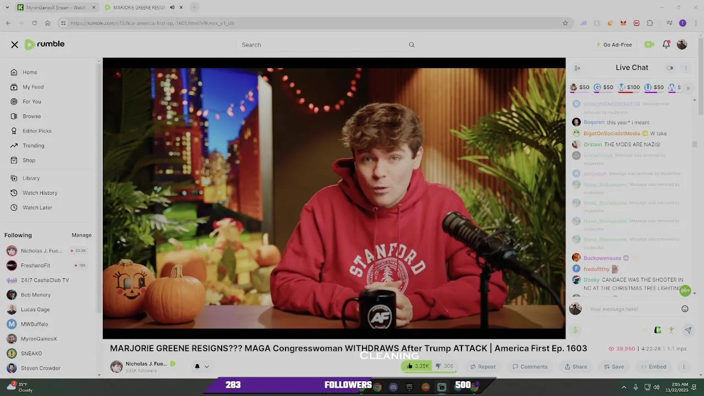Show hidden system tray icons chevron
704x396 pixels.
tap(624, 387)
